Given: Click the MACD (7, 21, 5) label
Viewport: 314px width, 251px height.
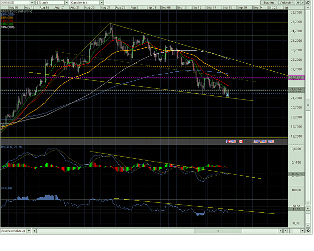Looking at the screenshot, I should coord(11,147).
